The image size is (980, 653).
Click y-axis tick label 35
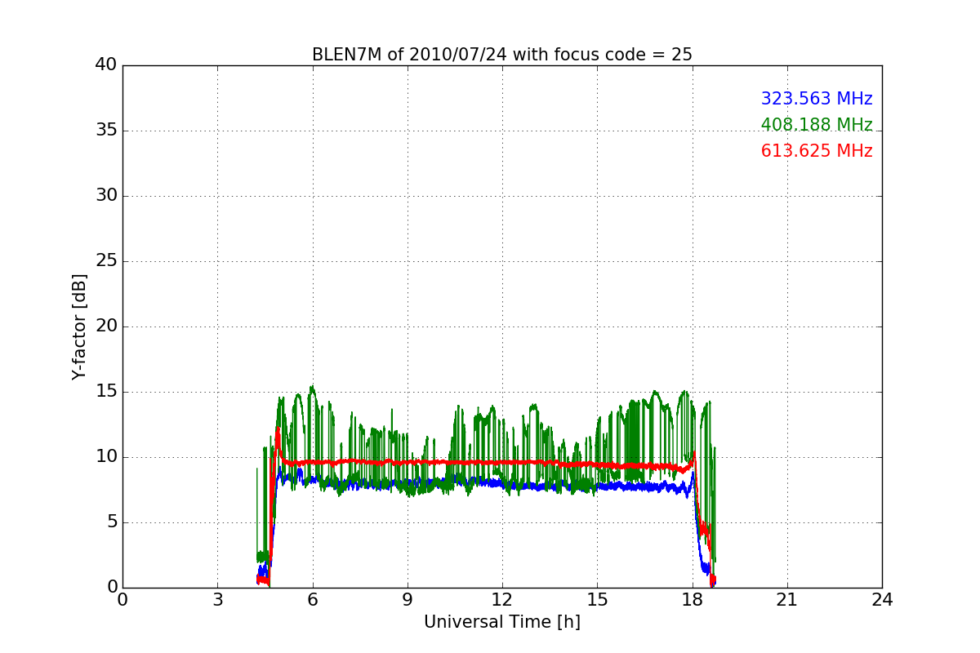[106, 131]
